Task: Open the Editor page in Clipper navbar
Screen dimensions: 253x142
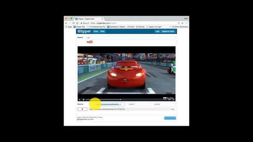Action: pyautogui.click(x=102, y=32)
